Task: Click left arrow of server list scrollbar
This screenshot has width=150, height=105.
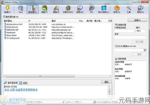Action: coord(4,76)
